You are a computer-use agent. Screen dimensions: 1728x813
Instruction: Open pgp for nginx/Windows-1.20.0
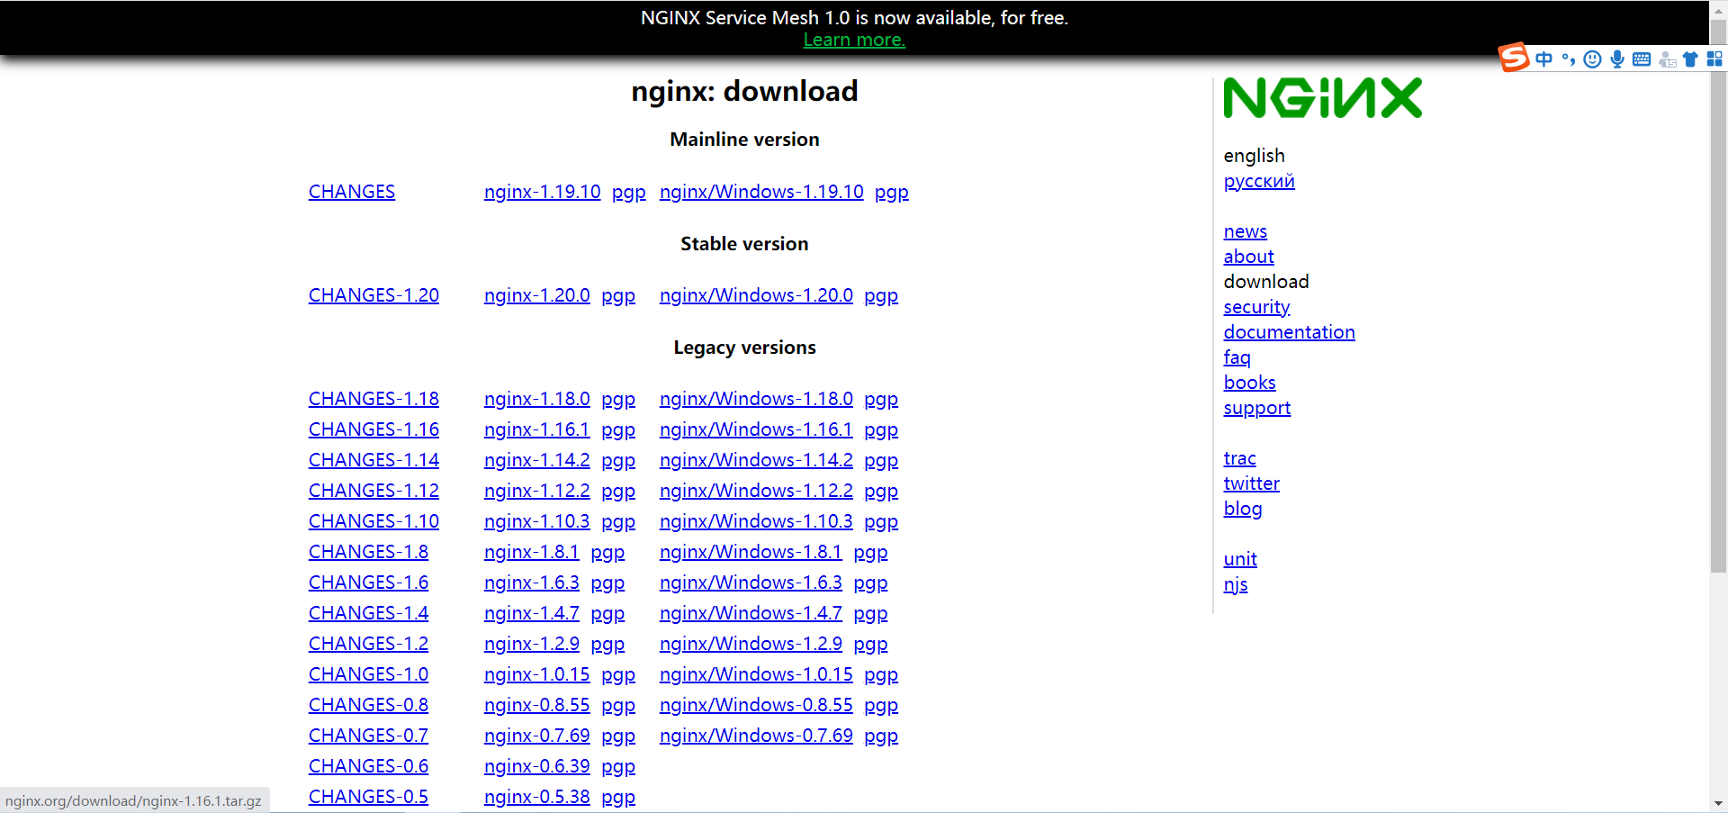881,296
